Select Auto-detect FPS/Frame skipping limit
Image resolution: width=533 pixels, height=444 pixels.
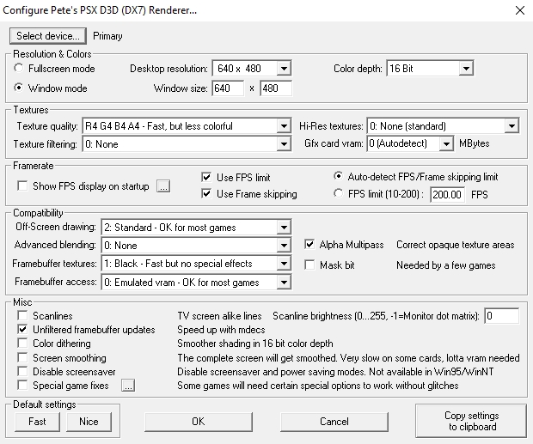point(338,176)
